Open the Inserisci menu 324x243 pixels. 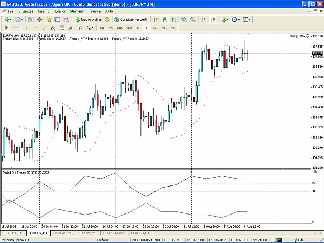(x=44, y=11)
